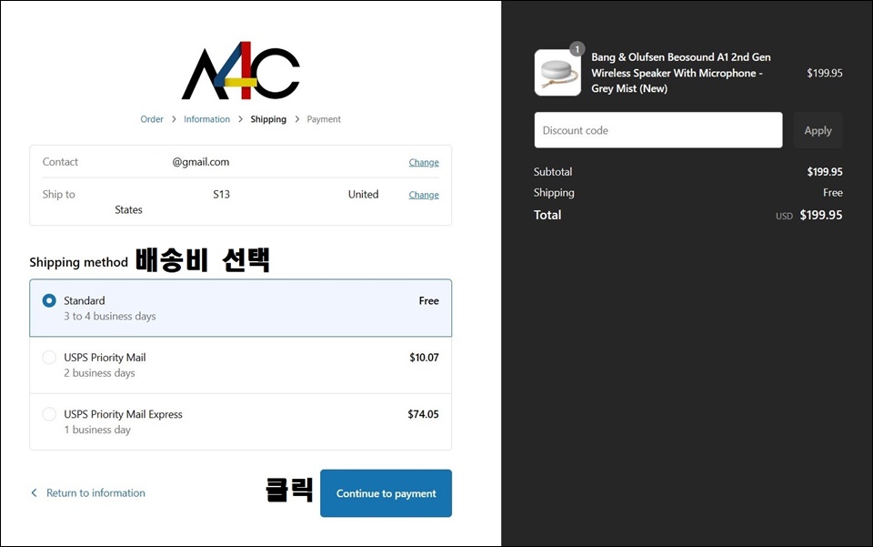Screen dimensions: 873x547
Task: Click the '2 business days' text
Action: (99, 373)
